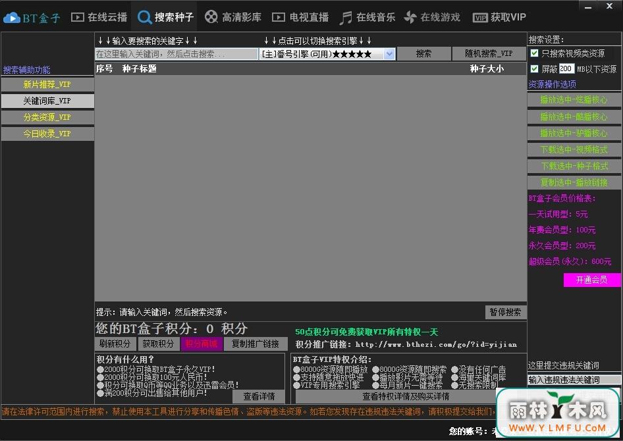Click the 搜索种子 magnifier icon

(x=144, y=18)
